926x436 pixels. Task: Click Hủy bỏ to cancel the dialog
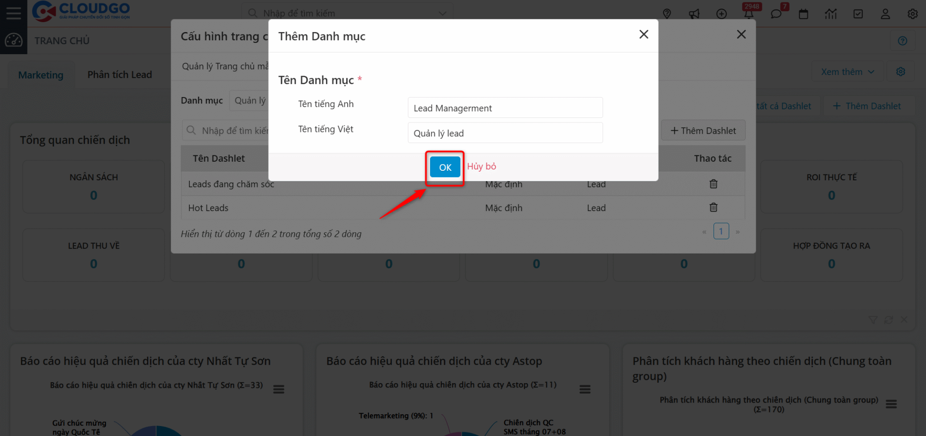tap(482, 166)
